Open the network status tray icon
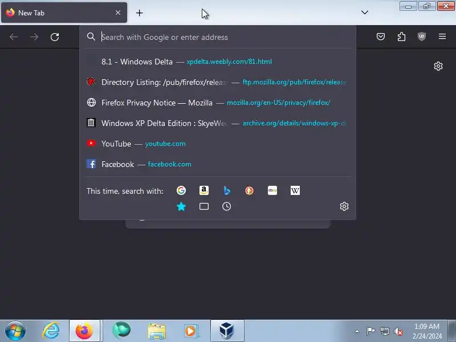 click(x=384, y=331)
